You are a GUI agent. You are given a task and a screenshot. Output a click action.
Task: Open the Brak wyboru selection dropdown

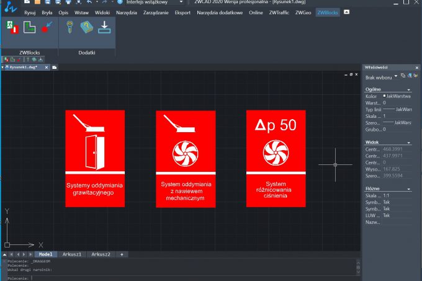coord(396,76)
